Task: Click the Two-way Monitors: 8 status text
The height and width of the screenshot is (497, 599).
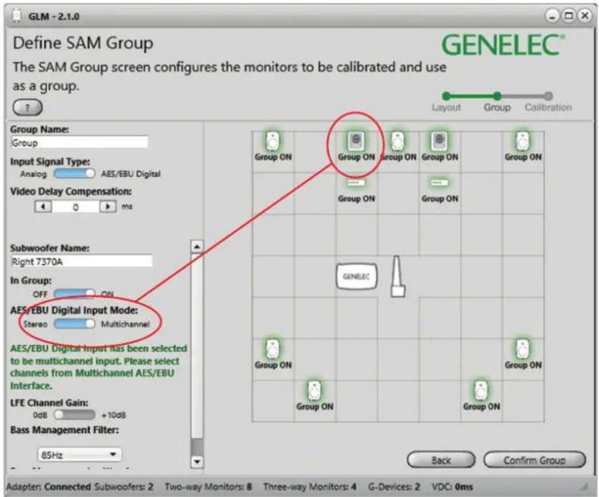Action: [208, 487]
